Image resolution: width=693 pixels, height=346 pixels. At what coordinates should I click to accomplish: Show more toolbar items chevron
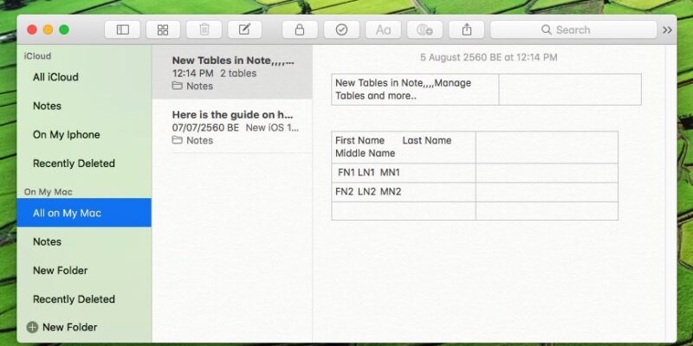pos(667,29)
